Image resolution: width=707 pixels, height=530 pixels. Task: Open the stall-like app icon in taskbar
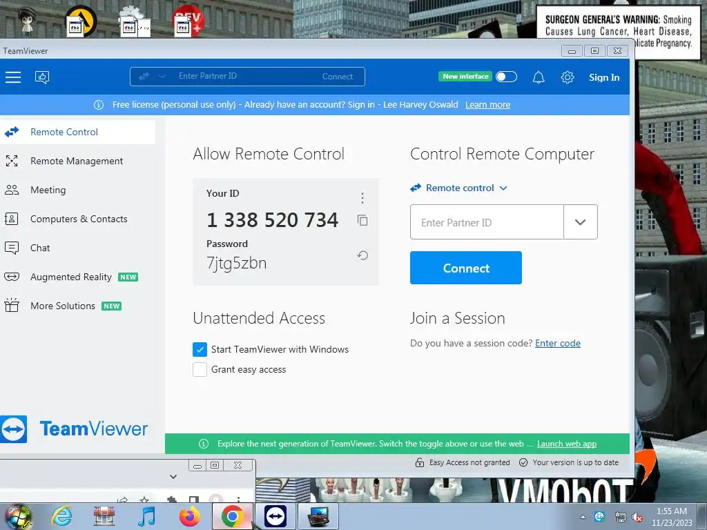104,516
